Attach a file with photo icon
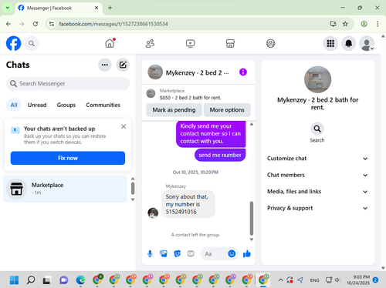Image resolution: width=386 pixels, height=288 pixels. 164,254
